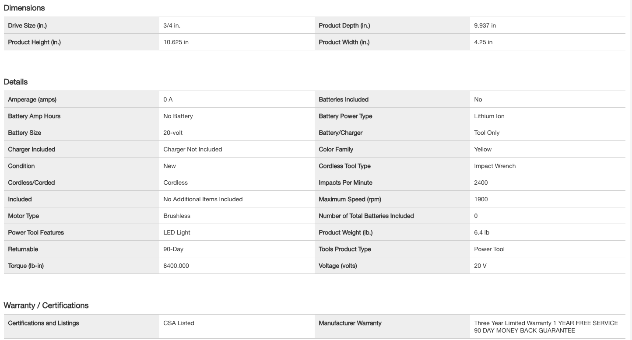Click the Torque value 8400.000
The height and width of the screenshot is (340, 632).
[176, 266]
